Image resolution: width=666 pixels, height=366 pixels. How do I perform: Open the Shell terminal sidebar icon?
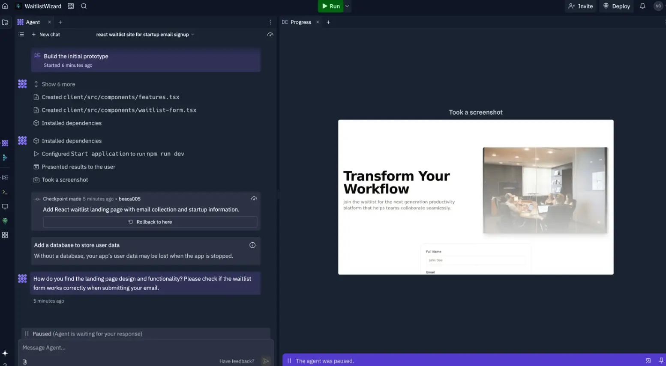tap(5, 192)
